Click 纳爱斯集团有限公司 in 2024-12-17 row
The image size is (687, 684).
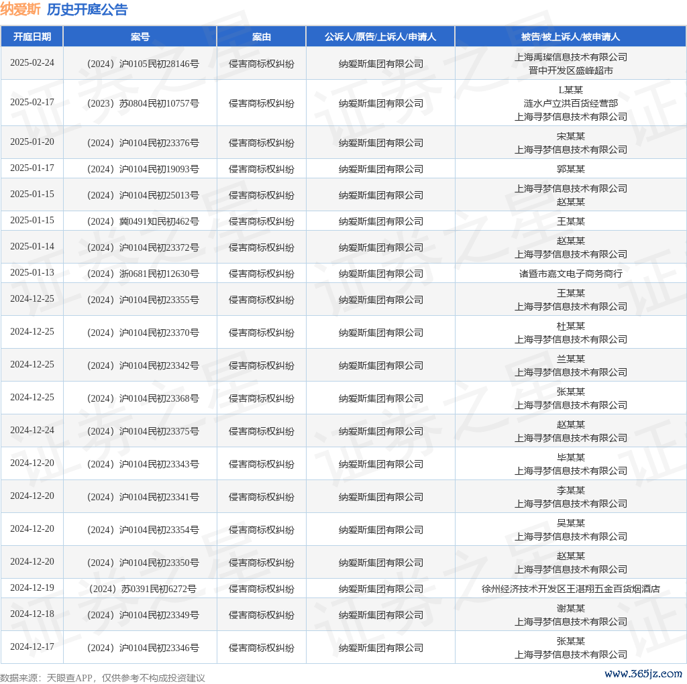[381, 648]
